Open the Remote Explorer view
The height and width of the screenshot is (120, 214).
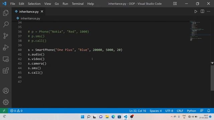coord(6,59)
